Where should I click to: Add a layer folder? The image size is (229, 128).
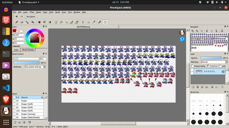click(x=207, y=87)
